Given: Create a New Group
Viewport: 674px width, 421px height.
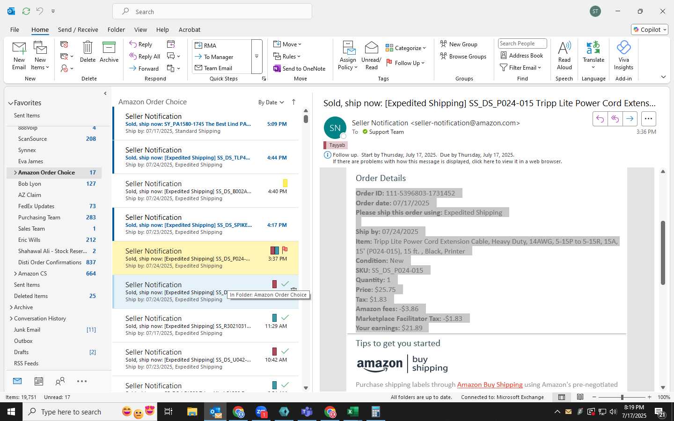Looking at the screenshot, I should pos(459,44).
